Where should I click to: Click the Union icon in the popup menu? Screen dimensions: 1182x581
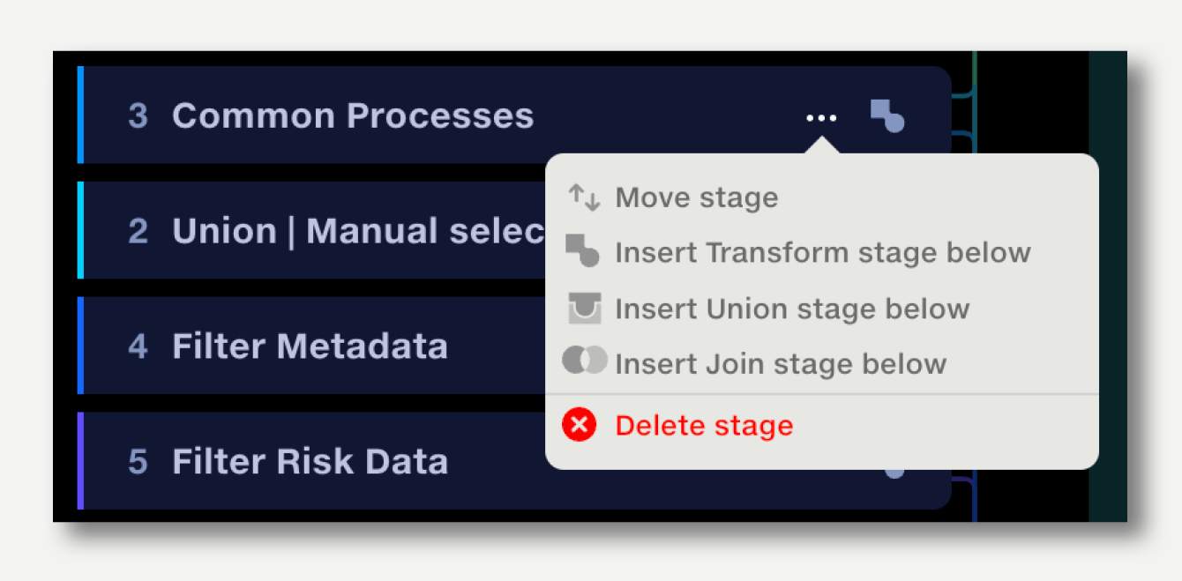[584, 308]
